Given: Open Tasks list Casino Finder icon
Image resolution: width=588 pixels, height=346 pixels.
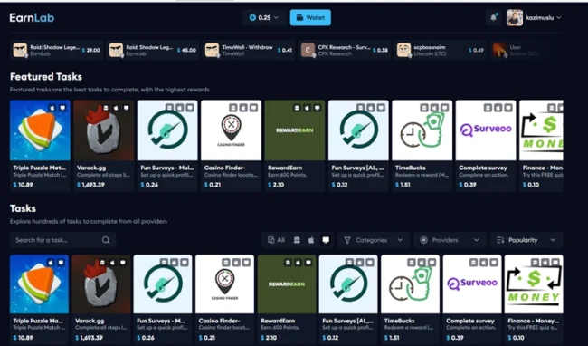Looking at the screenshot, I should click(224, 284).
